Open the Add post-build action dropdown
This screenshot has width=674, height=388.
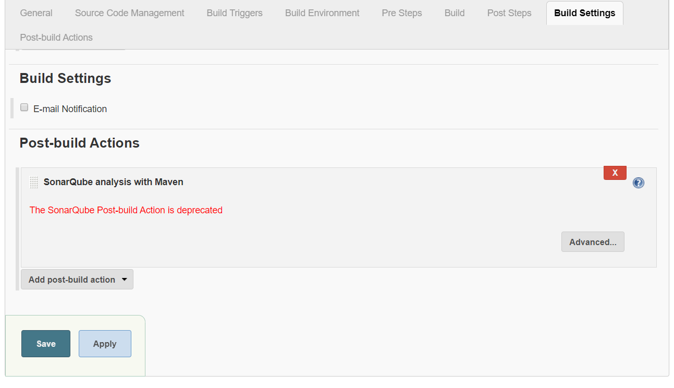[77, 280]
